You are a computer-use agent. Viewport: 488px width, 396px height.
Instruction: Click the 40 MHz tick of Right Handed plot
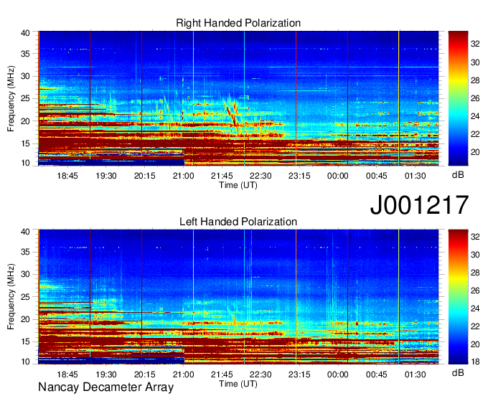[x=25, y=33]
